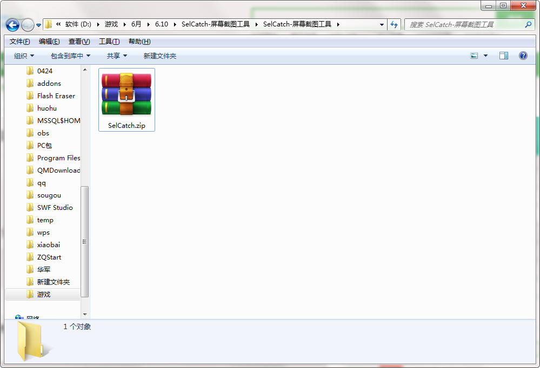Open the 帮助(H) menu
Screen dimensions: 540x368
click(x=139, y=42)
